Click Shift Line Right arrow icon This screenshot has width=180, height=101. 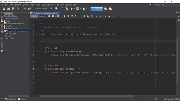[x=100, y=17]
